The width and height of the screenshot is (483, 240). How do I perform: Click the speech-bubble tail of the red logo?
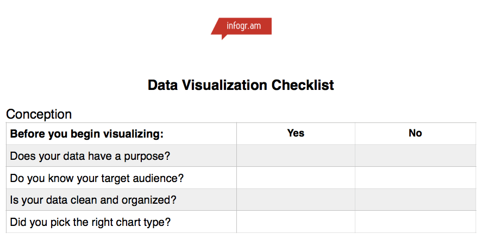(224, 37)
